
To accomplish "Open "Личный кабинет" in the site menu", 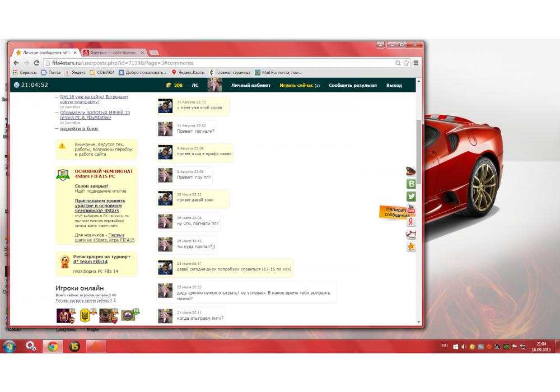I will (x=250, y=86).
